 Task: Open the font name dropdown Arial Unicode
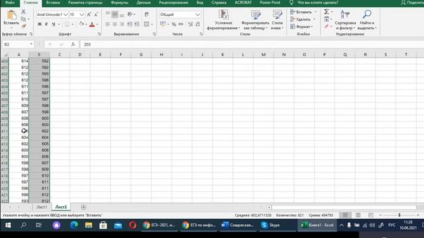[66, 15]
